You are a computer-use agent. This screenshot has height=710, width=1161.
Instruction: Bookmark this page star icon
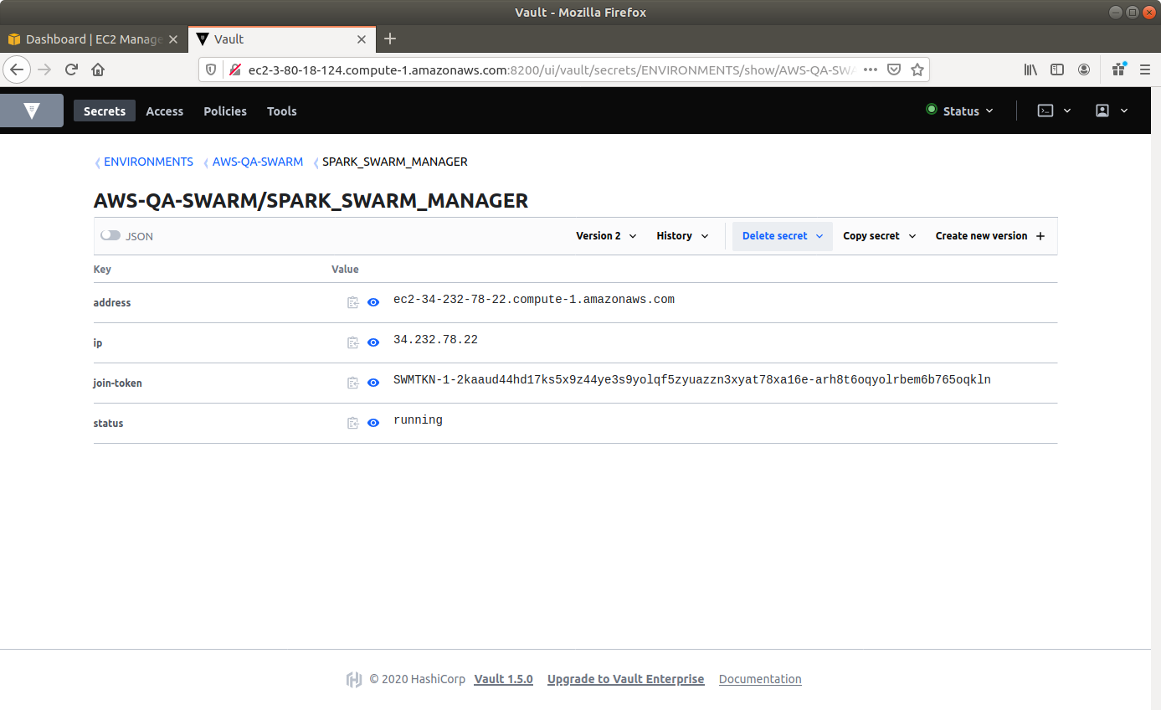tap(917, 69)
